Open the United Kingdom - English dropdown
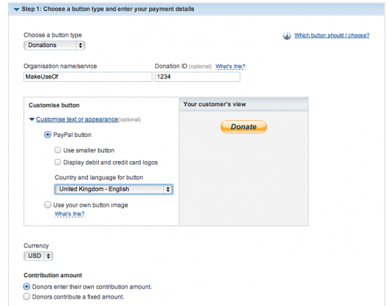Screen dimensions: 388x306 click(x=113, y=189)
